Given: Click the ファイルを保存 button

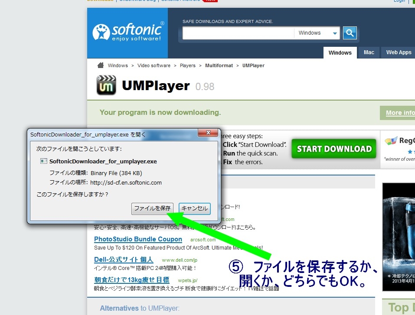Looking at the screenshot, I should click(x=152, y=208).
